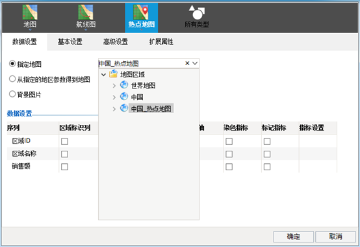
Task: Collapse the 地图区域 tree node
Action: pyautogui.click(x=103, y=75)
